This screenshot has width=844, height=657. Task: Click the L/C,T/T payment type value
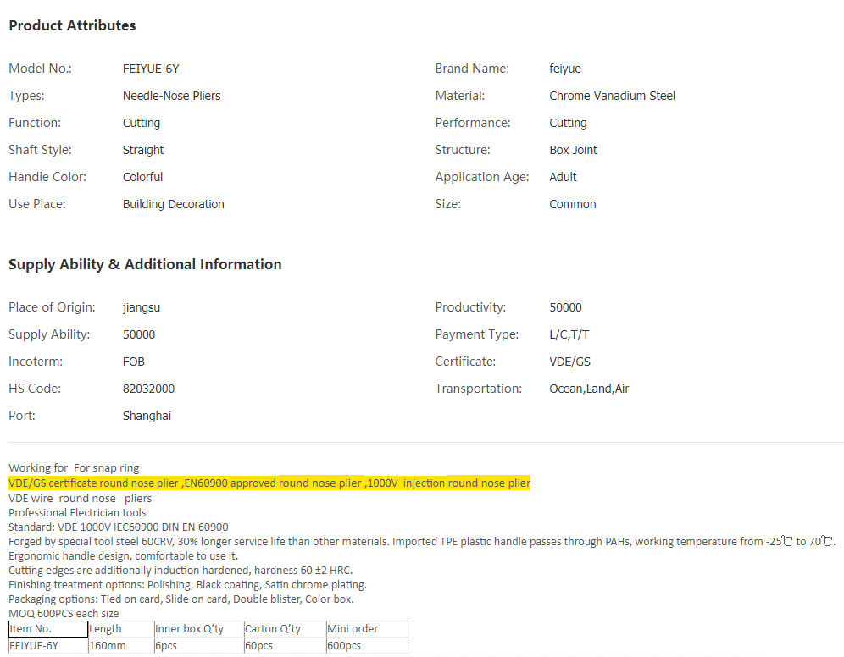pos(569,334)
